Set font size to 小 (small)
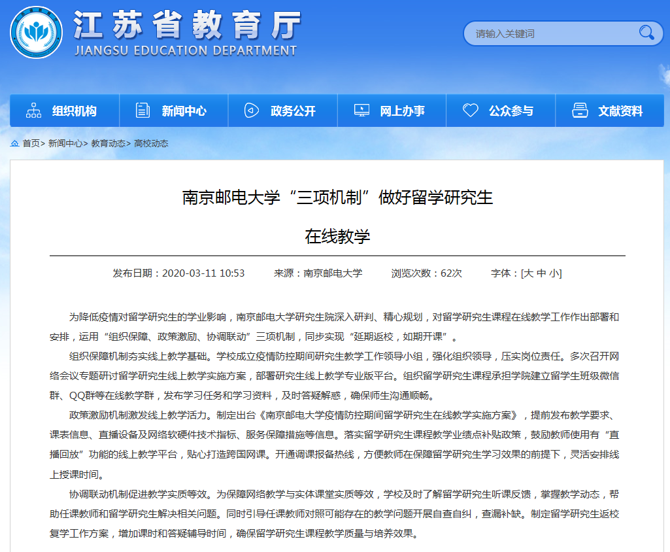 (x=554, y=273)
